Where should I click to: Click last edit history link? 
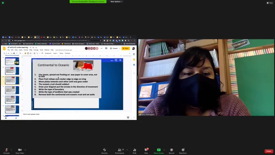[63, 50]
